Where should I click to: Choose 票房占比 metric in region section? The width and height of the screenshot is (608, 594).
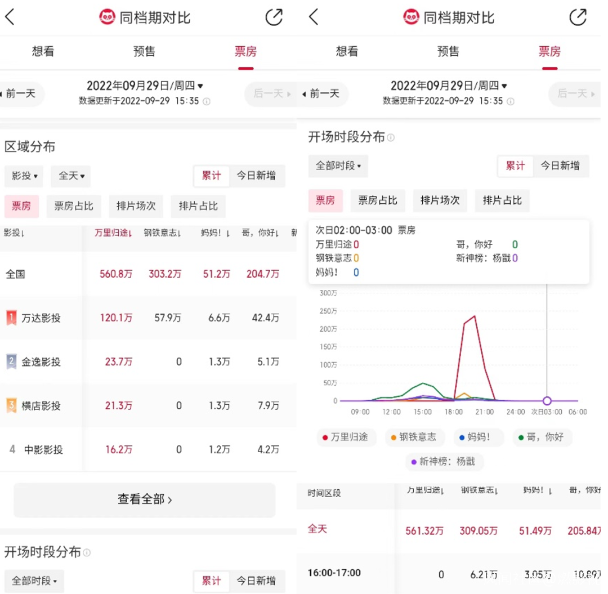74,206
